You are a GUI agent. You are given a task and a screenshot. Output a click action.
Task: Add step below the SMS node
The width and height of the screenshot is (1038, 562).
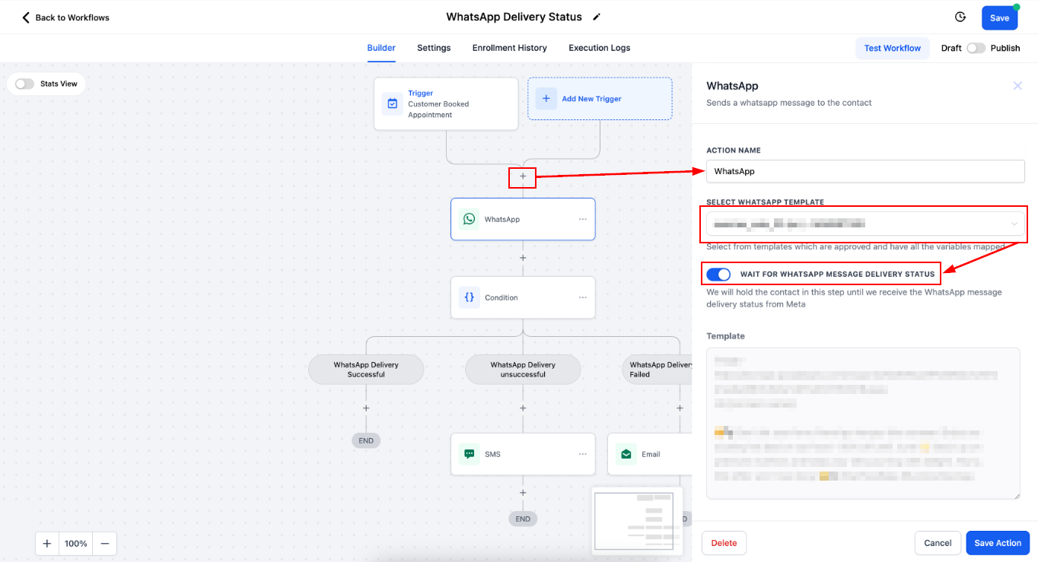click(523, 493)
